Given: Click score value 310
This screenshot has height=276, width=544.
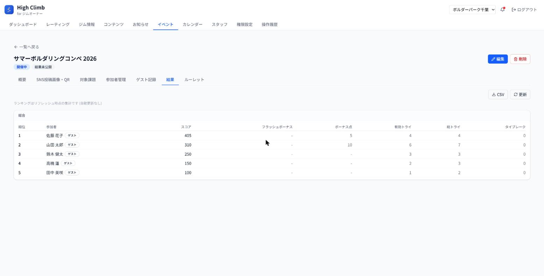Looking at the screenshot, I should (188, 145).
